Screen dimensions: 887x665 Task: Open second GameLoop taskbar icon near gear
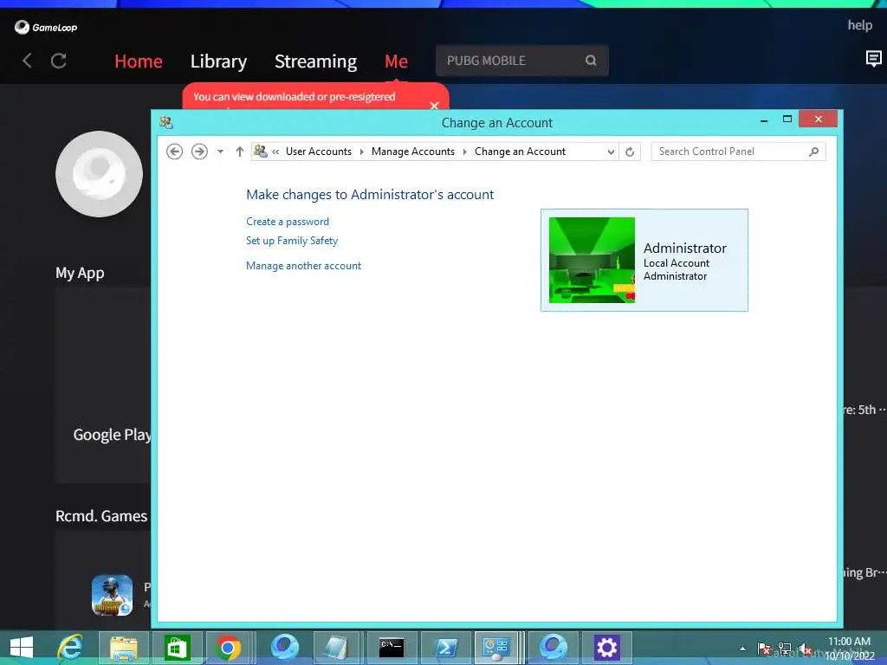point(553,648)
